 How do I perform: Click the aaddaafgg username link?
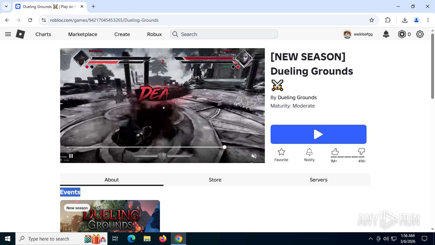(363, 34)
